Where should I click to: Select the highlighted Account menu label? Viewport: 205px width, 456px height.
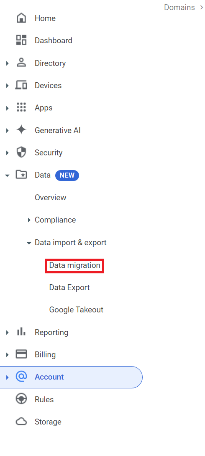tap(49, 377)
